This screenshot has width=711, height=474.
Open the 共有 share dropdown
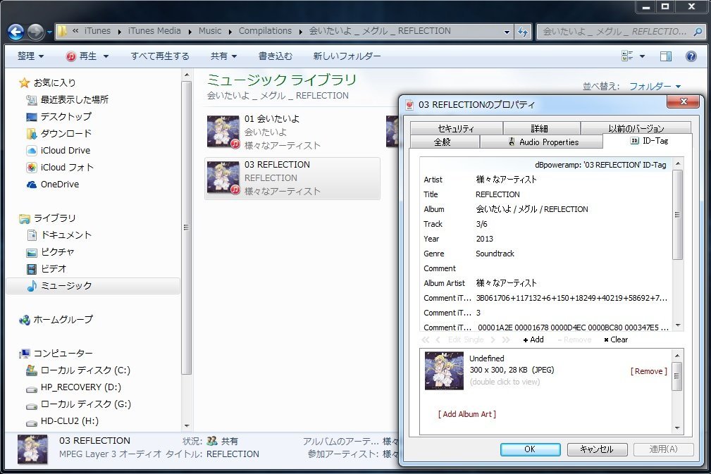coord(223,56)
